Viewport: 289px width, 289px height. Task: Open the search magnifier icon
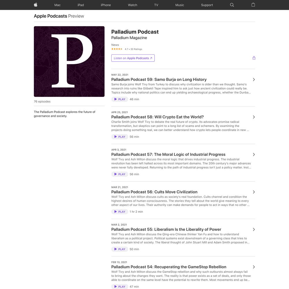232,5
